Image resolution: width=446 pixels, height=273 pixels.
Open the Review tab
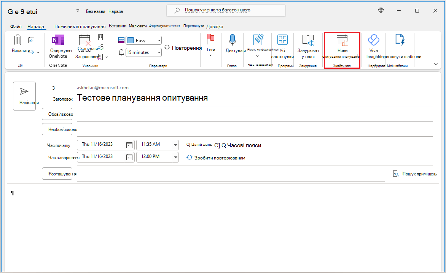[194, 26]
